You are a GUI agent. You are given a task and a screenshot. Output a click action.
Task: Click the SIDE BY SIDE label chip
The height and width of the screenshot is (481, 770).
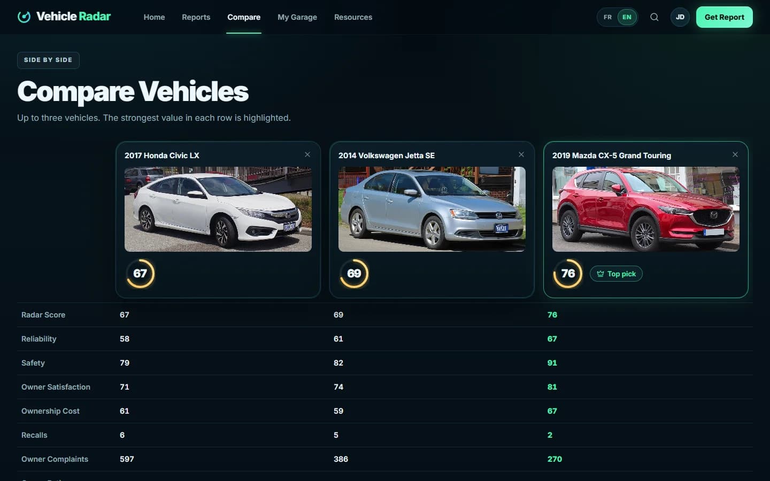48,60
